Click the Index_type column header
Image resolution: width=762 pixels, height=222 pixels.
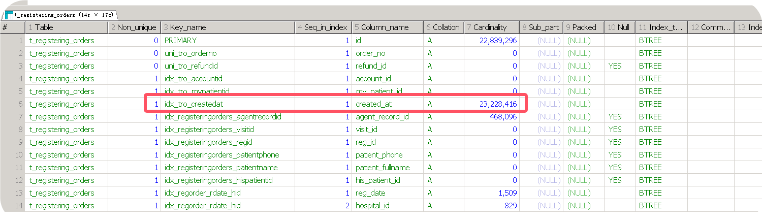coord(661,27)
